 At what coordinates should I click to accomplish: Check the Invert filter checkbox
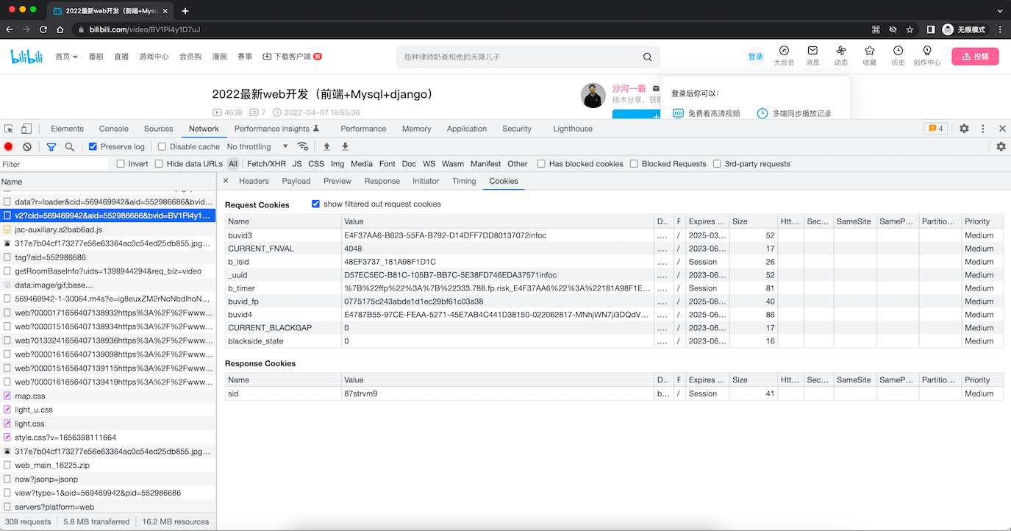121,164
